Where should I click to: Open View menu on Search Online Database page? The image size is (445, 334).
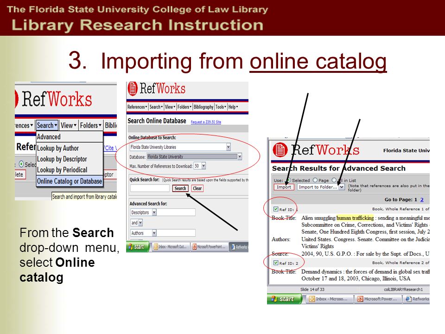pos(170,107)
